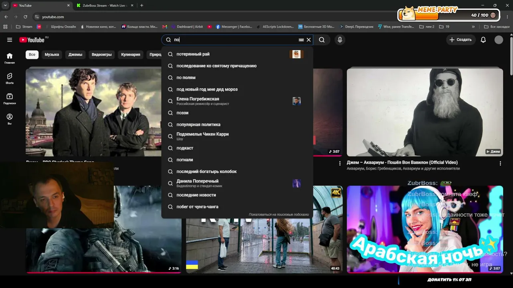Image resolution: width=513 pixels, height=288 pixels.
Task: Choose suggestion Елена Погребижская
Action: (x=237, y=101)
